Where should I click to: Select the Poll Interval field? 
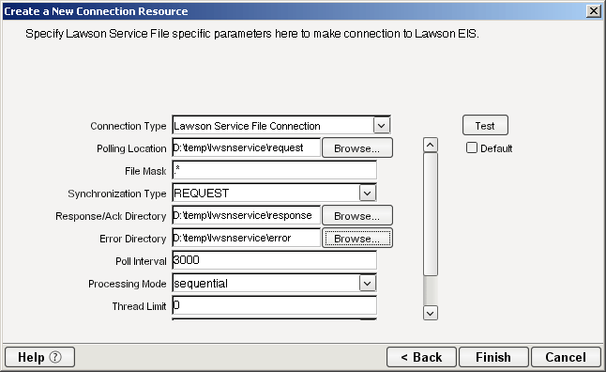point(275,260)
